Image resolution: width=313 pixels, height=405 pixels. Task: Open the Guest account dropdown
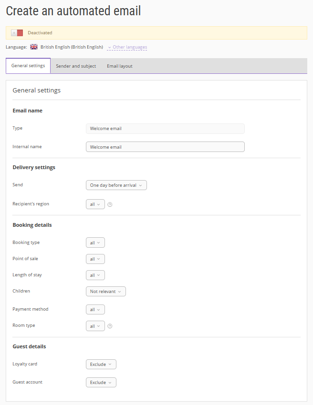101,383
